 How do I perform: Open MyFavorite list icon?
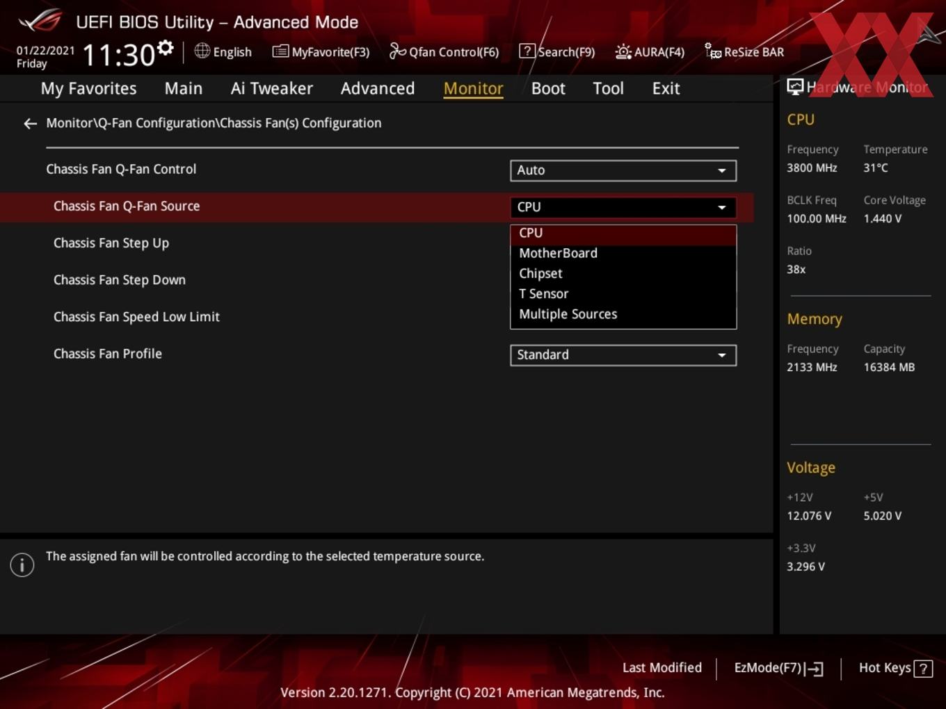pyautogui.click(x=280, y=51)
